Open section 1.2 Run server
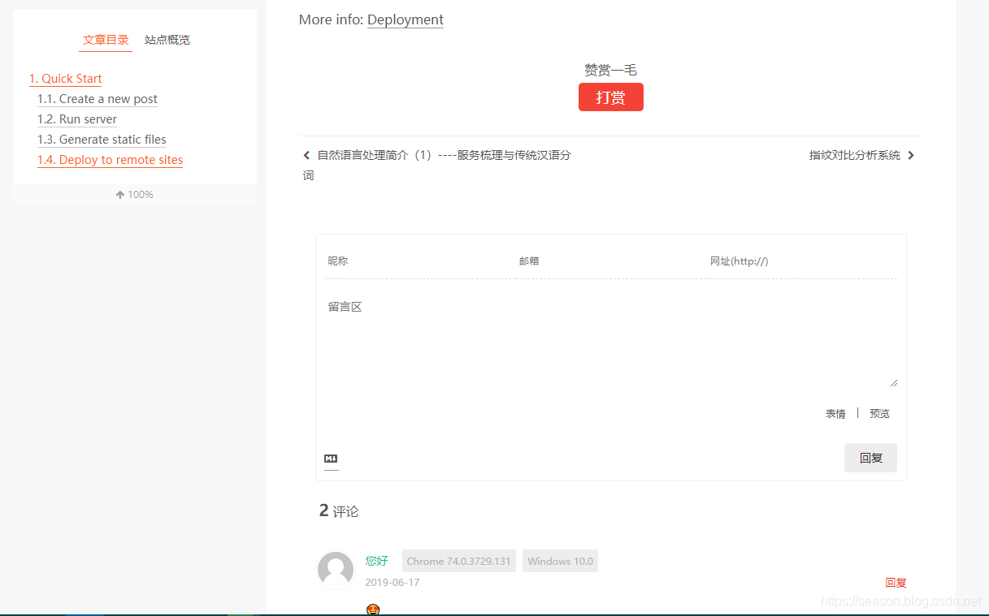This screenshot has height=616, width=989. [76, 119]
